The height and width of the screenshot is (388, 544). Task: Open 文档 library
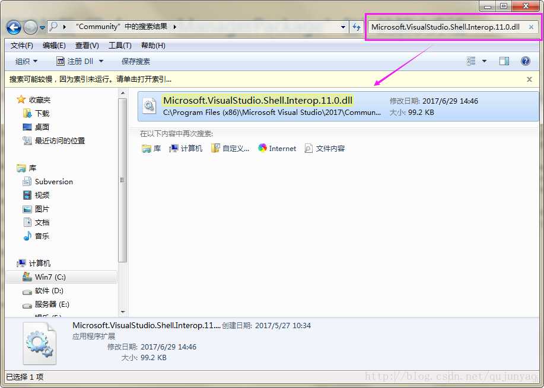tap(36, 222)
